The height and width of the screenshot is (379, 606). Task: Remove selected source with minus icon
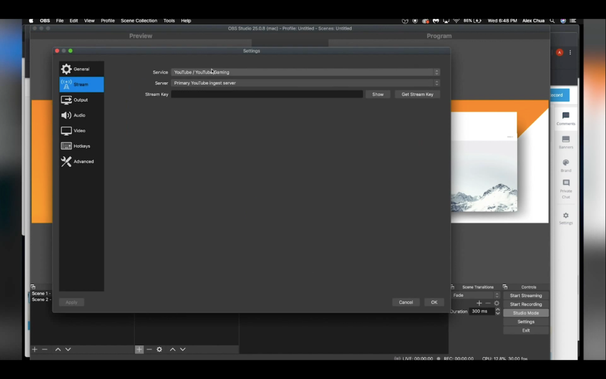click(149, 349)
